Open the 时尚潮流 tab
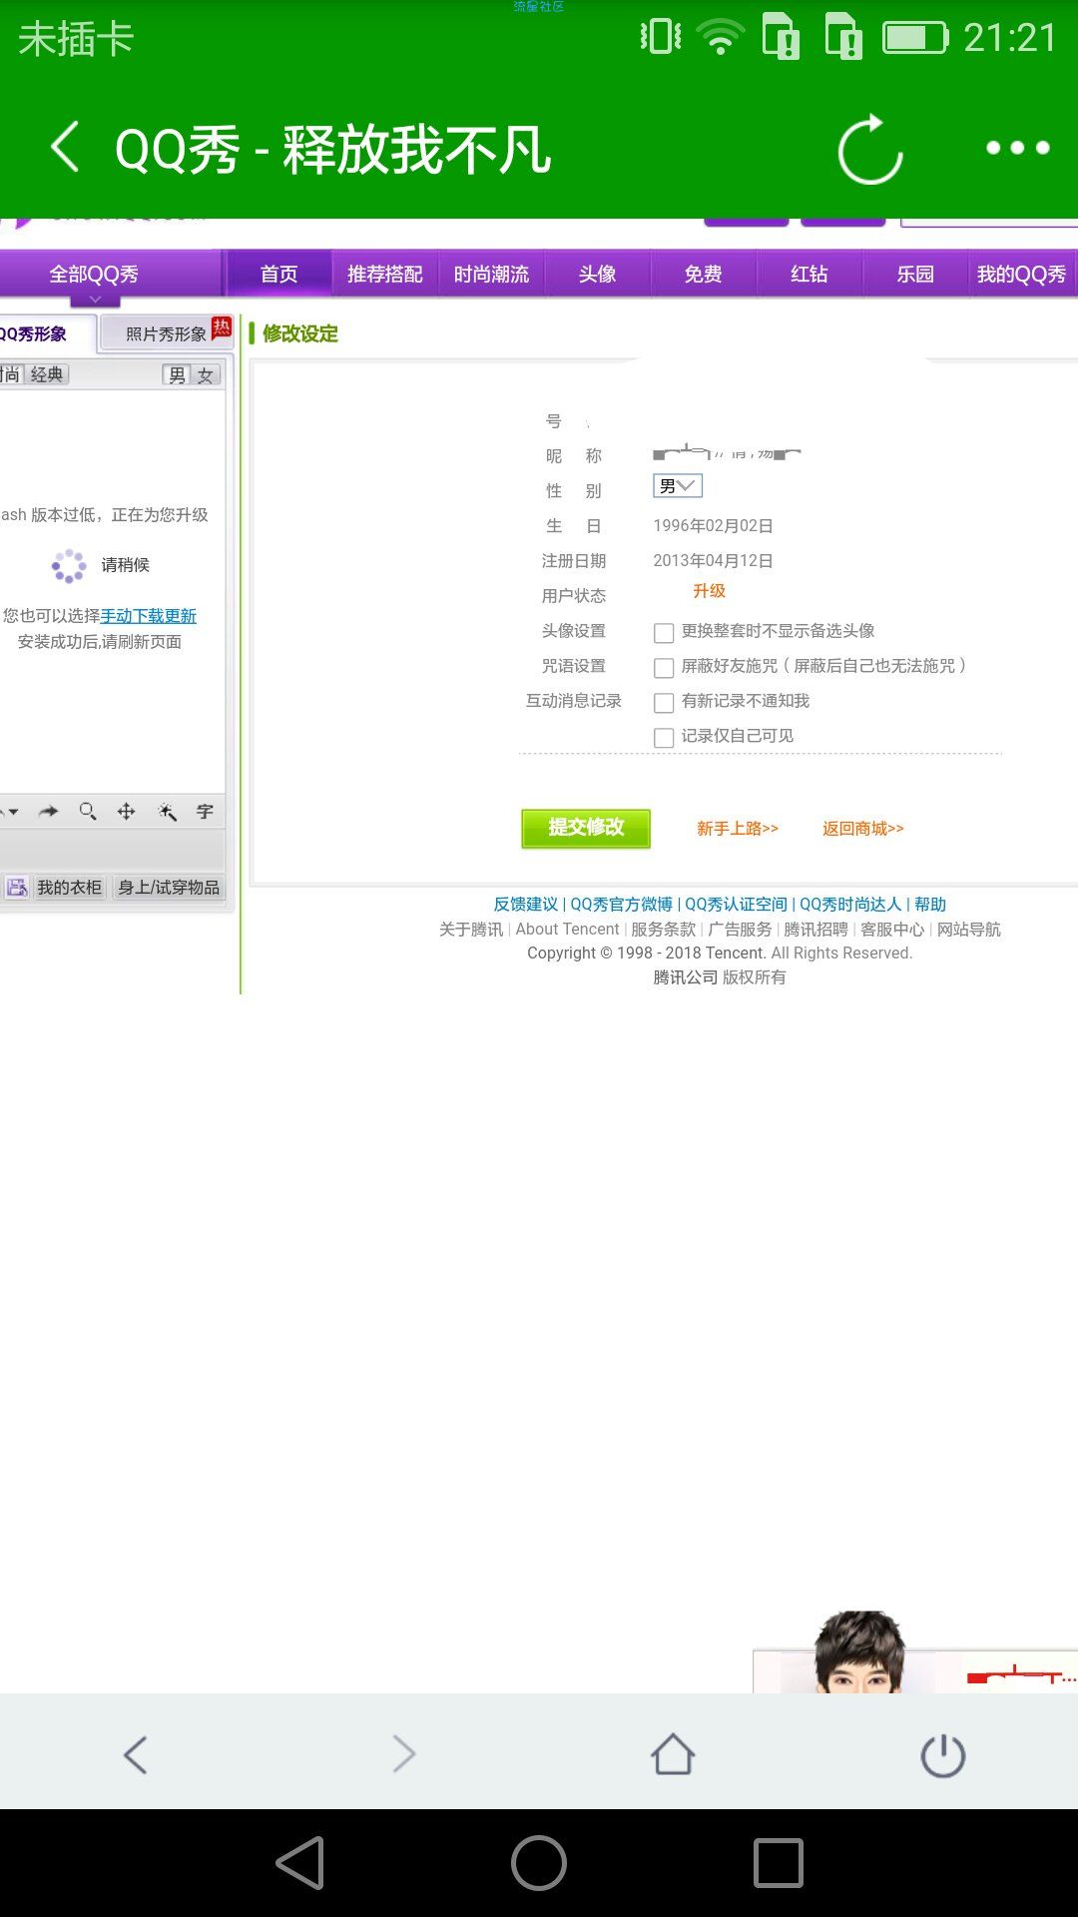1078x1917 pixels. 491,274
